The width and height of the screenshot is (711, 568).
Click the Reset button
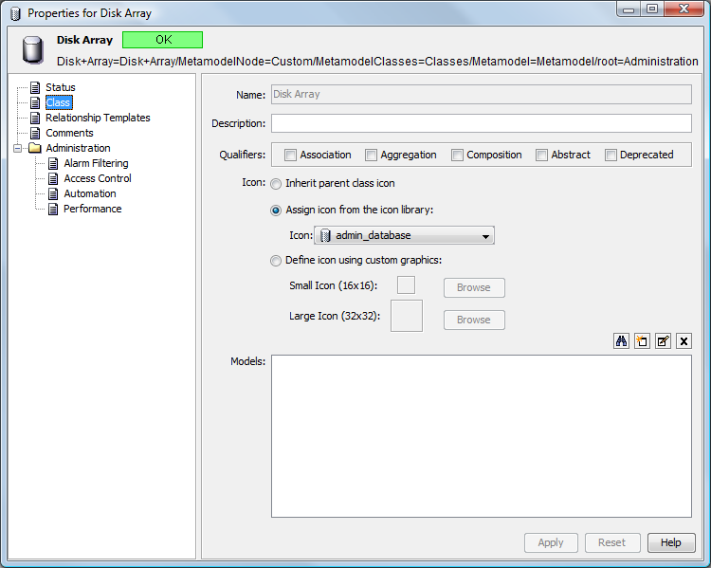tap(612, 542)
